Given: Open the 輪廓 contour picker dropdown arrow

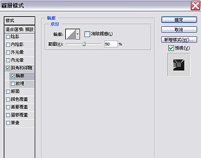Looking at the screenshot, I should pos(78,34).
